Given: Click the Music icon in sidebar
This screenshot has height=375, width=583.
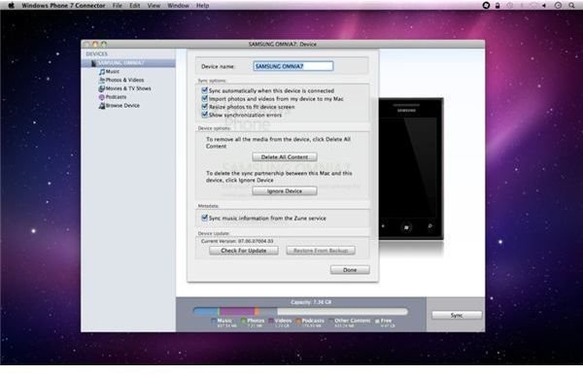Looking at the screenshot, I should [102, 71].
